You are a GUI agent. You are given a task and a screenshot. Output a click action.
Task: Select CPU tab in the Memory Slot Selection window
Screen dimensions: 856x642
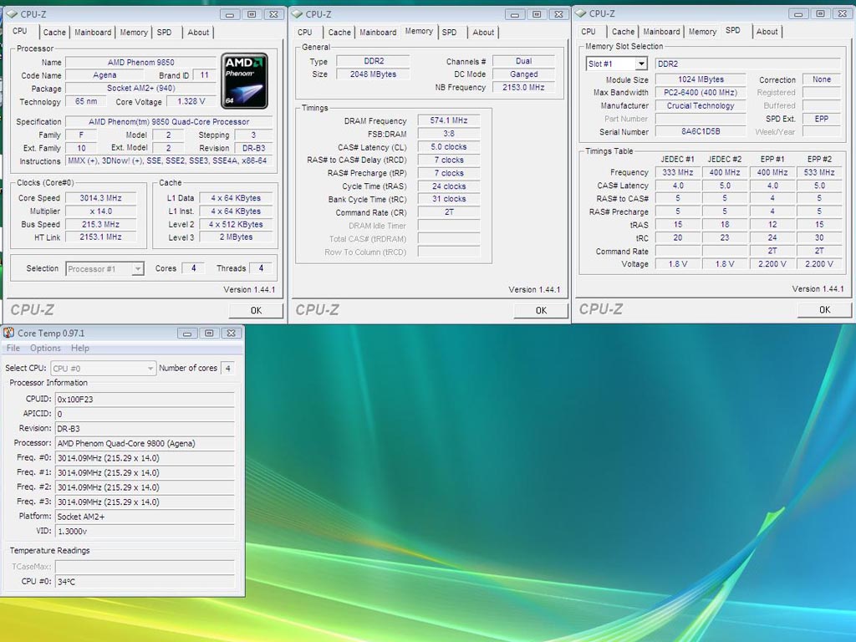click(588, 32)
